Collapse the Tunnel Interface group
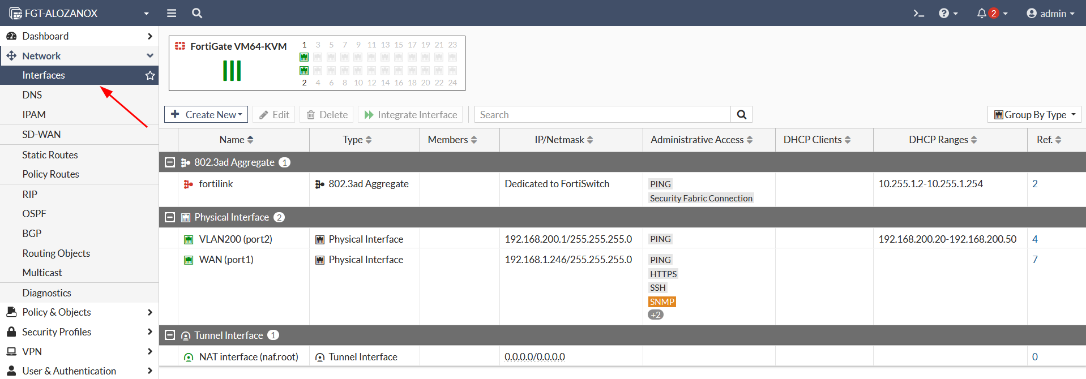This screenshot has width=1086, height=379. click(169, 335)
